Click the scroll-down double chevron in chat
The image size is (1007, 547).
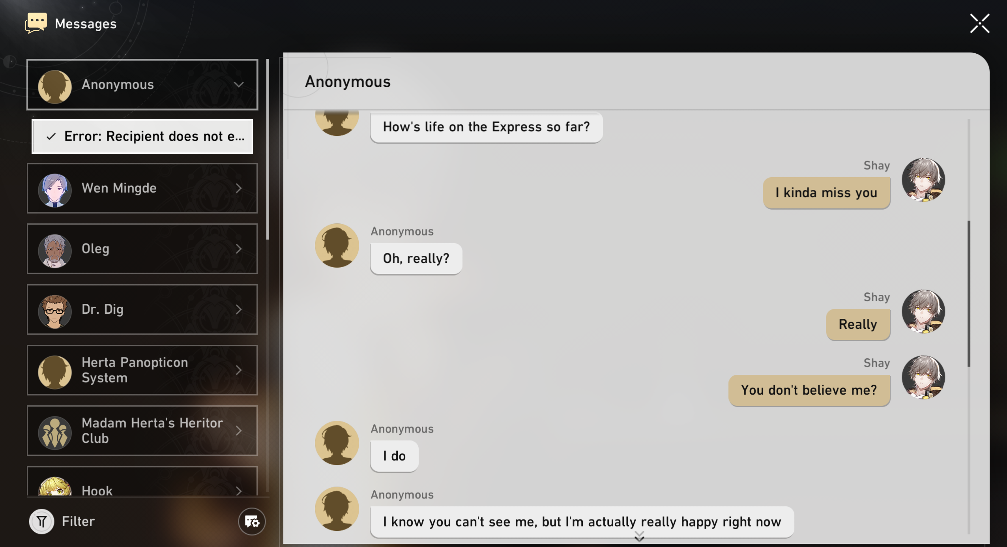coord(639,536)
